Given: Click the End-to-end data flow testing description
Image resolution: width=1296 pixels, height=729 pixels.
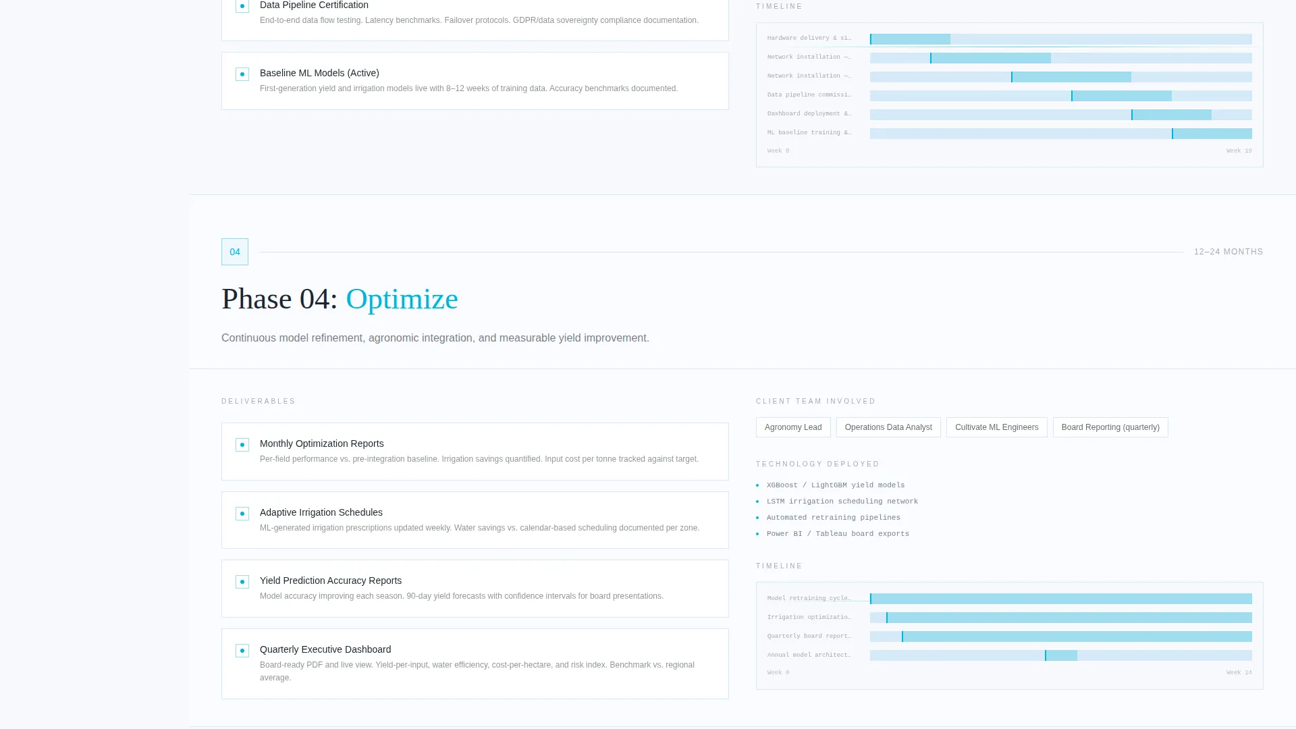Looking at the screenshot, I should [479, 20].
